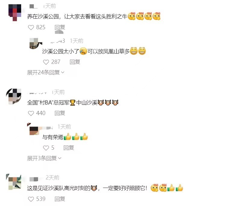This screenshot has height=206, width=247.
Task: Click chevron beside 展开24条回复
Action: [63, 73]
